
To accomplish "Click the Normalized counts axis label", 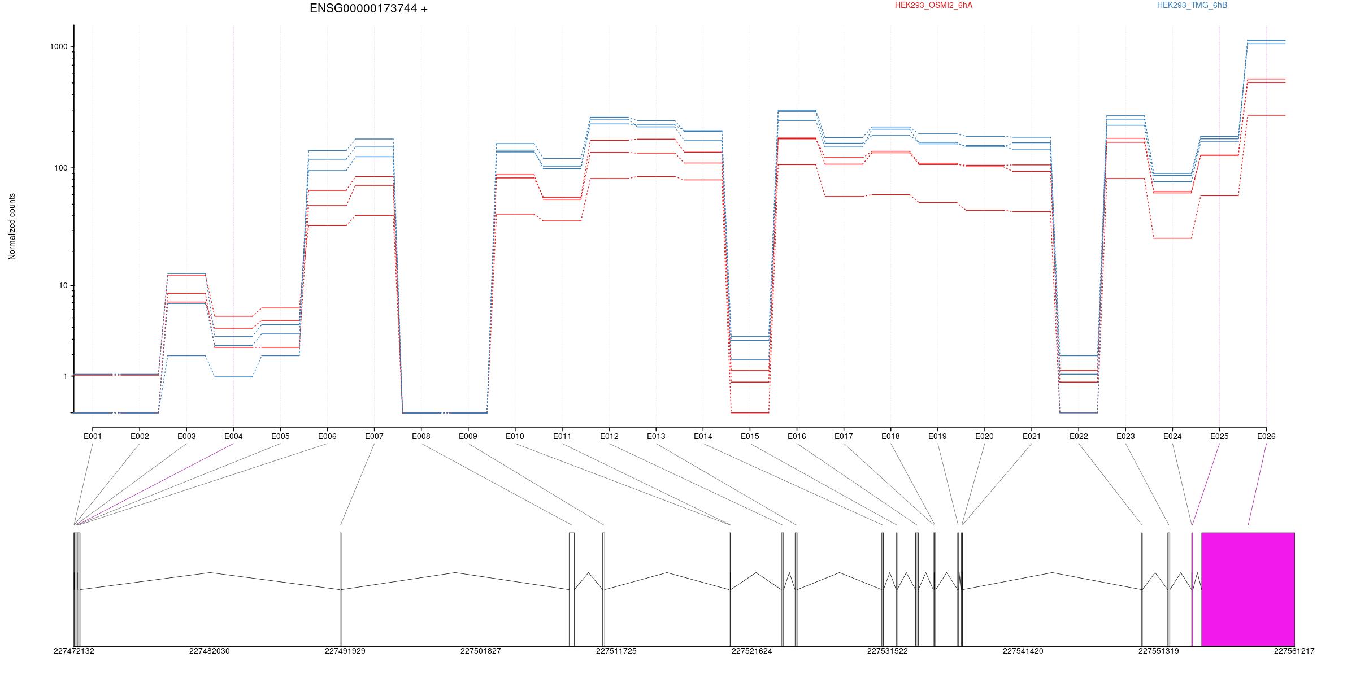I will pos(12,227).
